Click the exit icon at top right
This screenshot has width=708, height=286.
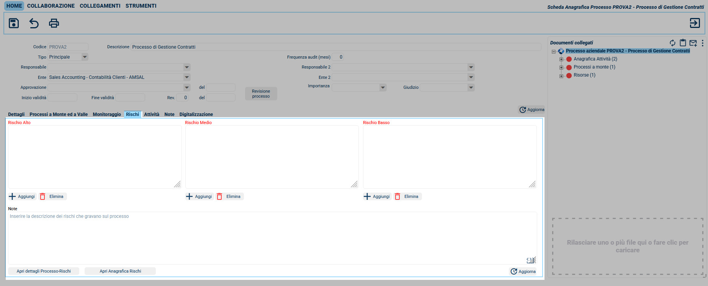[x=695, y=23]
